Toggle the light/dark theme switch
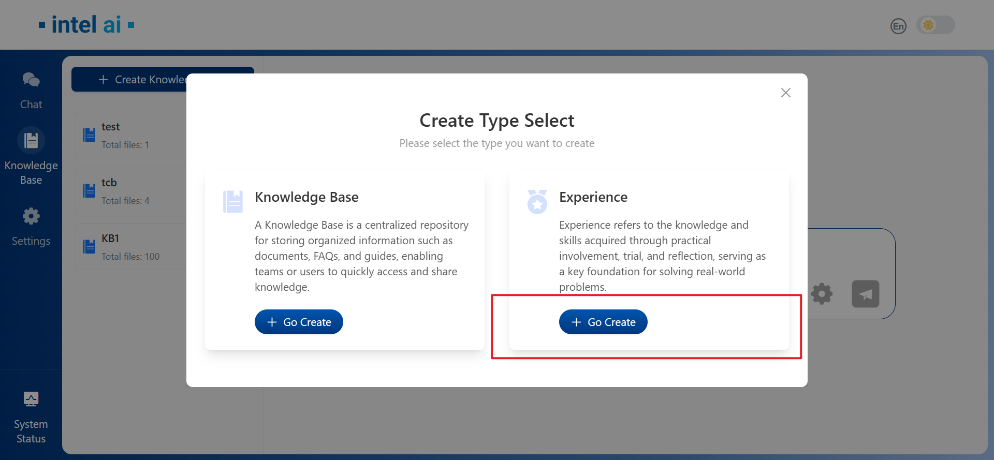The height and width of the screenshot is (460, 994). tap(935, 25)
